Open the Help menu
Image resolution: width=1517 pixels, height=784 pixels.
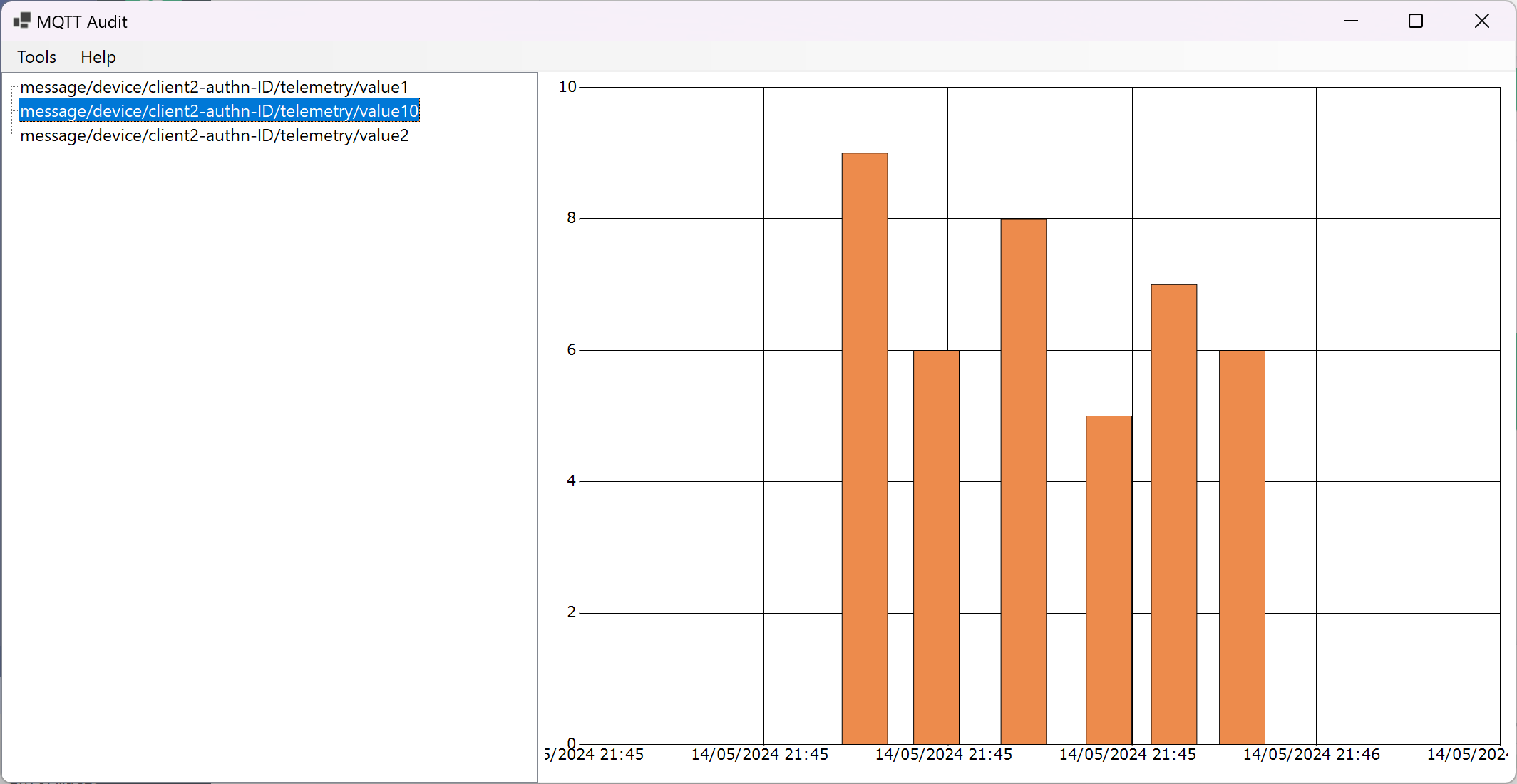pos(98,57)
